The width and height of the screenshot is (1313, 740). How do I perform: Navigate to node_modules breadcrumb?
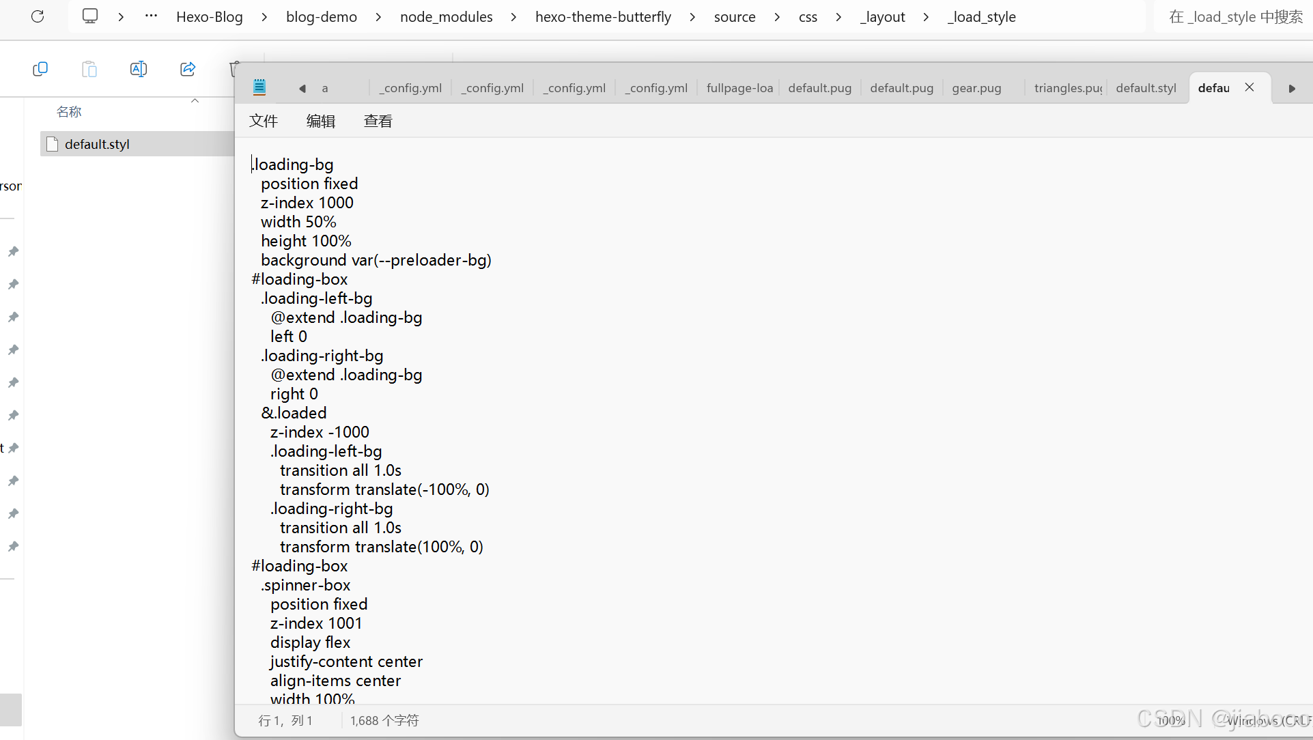(x=447, y=17)
